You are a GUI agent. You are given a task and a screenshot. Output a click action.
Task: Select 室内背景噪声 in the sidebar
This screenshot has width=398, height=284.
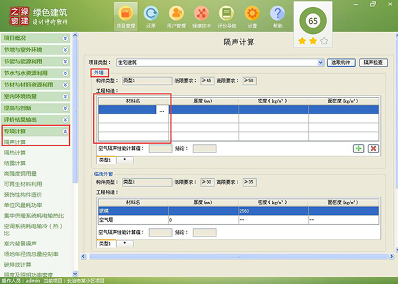20,244
